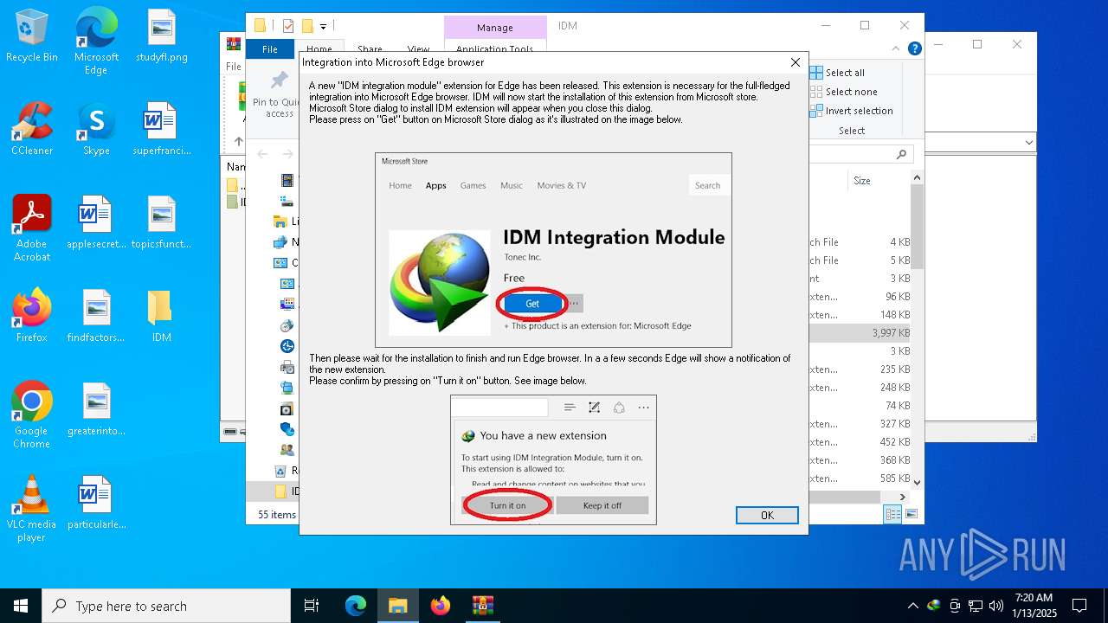The width and height of the screenshot is (1108, 623).
Task: Switch to the Home ribbon tab
Action: (x=319, y=49)
